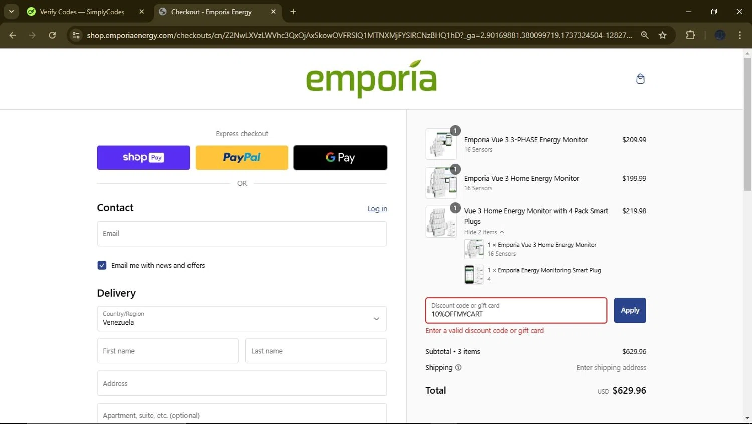Click the Express checkout heading
Viewport: 752px width, 424px height.
[242, 134]
